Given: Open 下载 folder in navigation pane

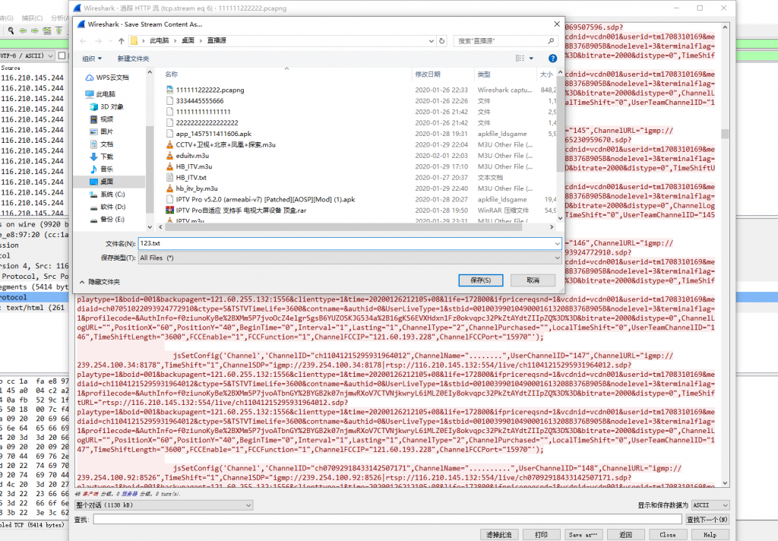Looking at the screenshot, I should click(x=102, y=157).
